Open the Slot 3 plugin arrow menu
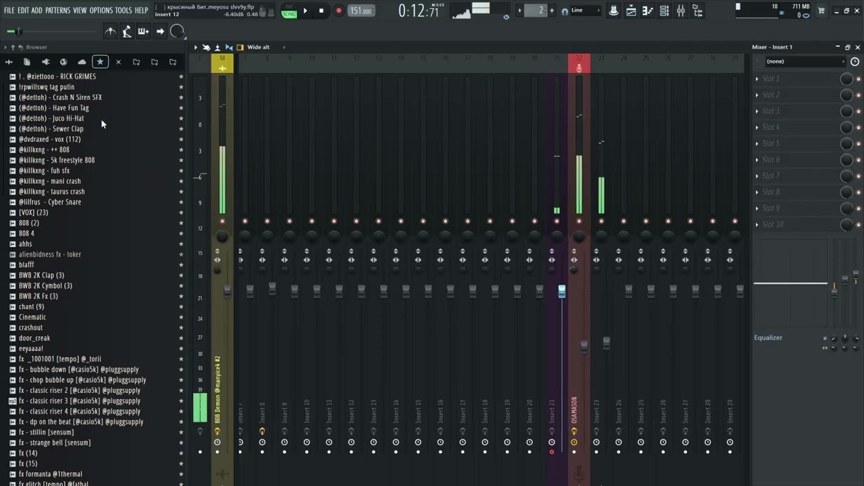This screenshot has width=864, height=486. [x=757, y=111]
